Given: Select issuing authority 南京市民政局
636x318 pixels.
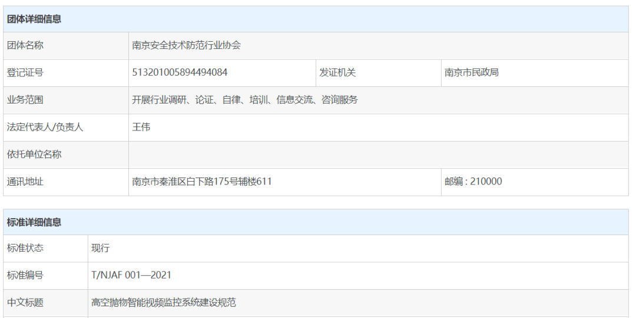Looking at the screenshot, I should (x=472, y=72).
